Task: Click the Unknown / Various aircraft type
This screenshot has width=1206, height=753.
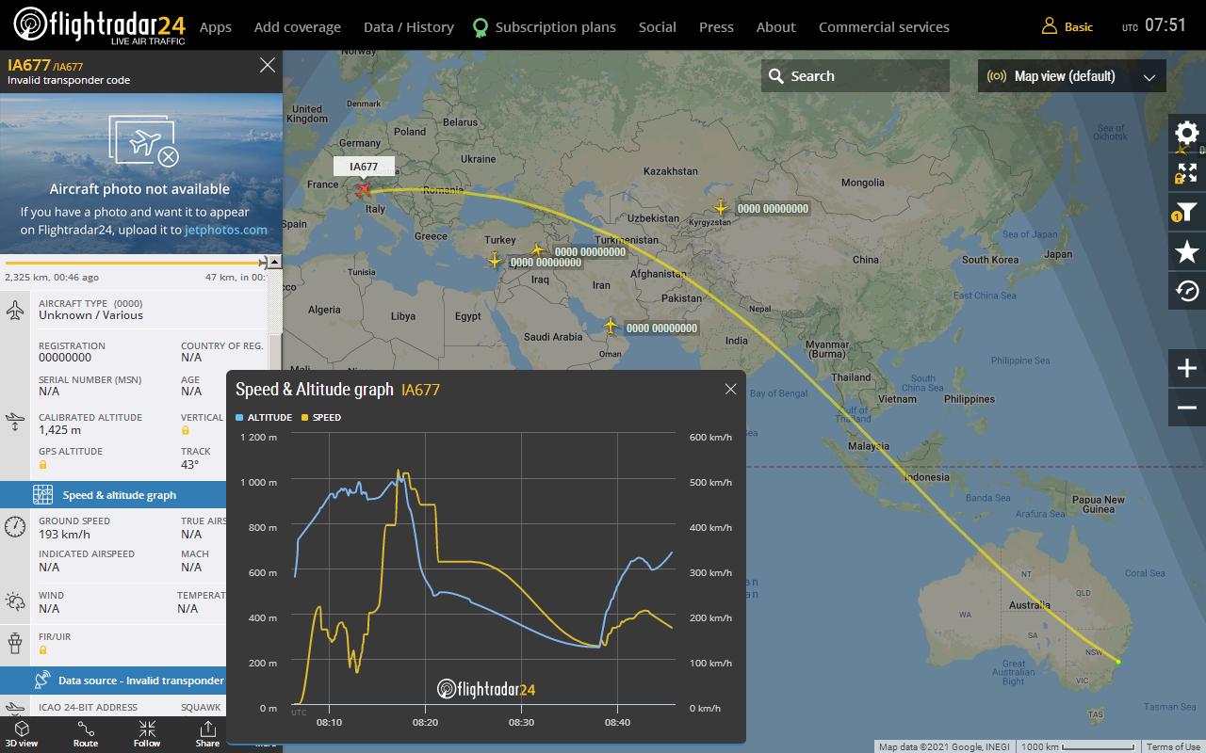Action: [x=90, y=315]
